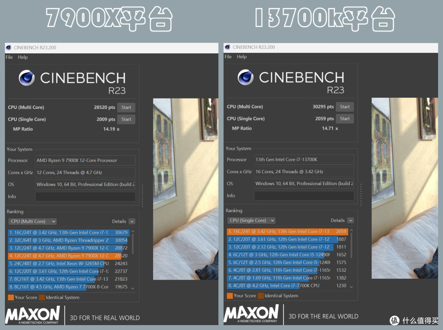
Task: Select Ryzen 9 7900X row scoring 28872
Action: point(69,248)
